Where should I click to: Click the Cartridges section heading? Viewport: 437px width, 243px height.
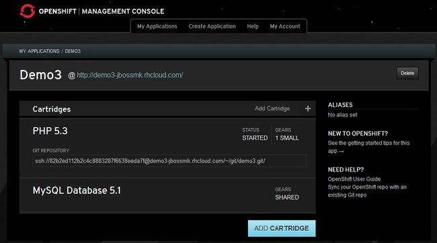point(52,109)
